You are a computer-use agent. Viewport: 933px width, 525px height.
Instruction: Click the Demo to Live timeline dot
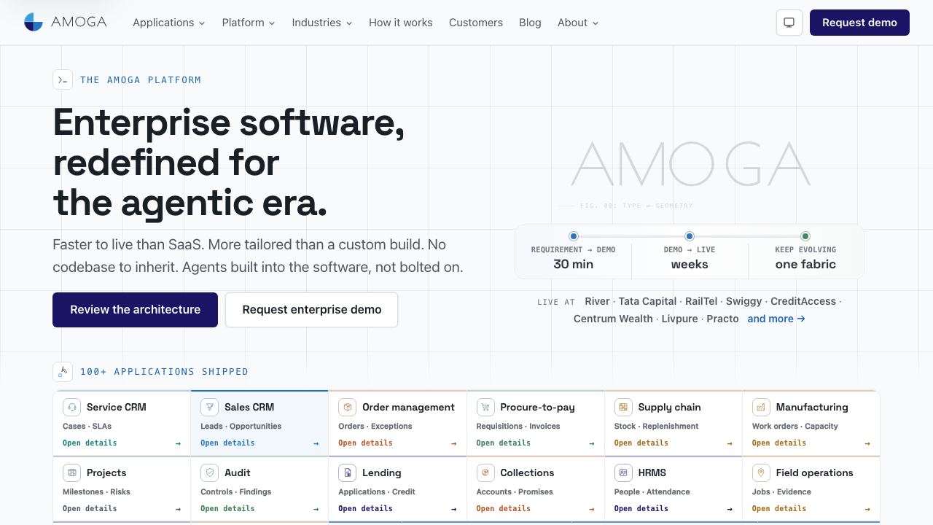coord(690,236)
